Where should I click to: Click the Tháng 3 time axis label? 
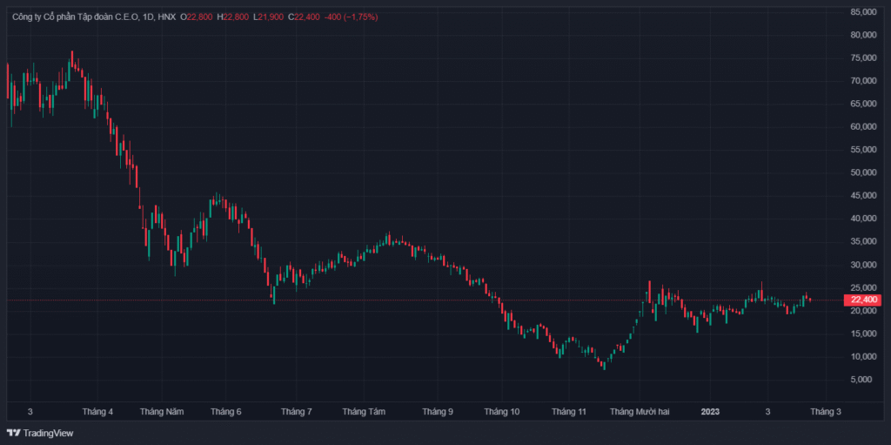825,411
